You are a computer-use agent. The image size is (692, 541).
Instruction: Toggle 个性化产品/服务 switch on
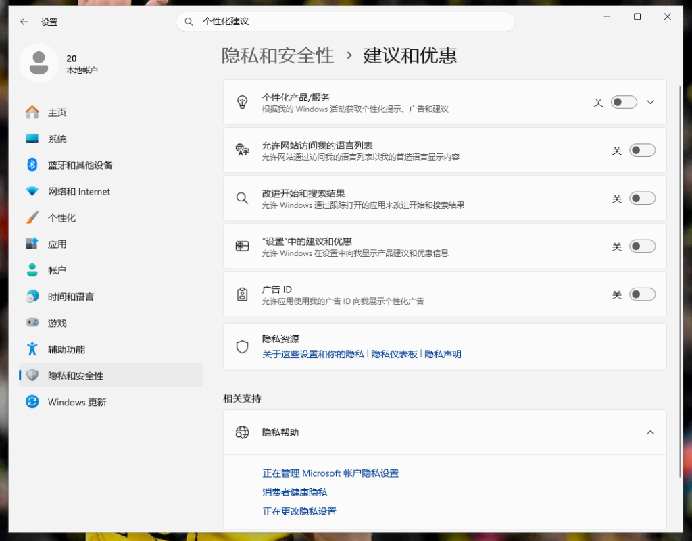click(x=624, y=102)
